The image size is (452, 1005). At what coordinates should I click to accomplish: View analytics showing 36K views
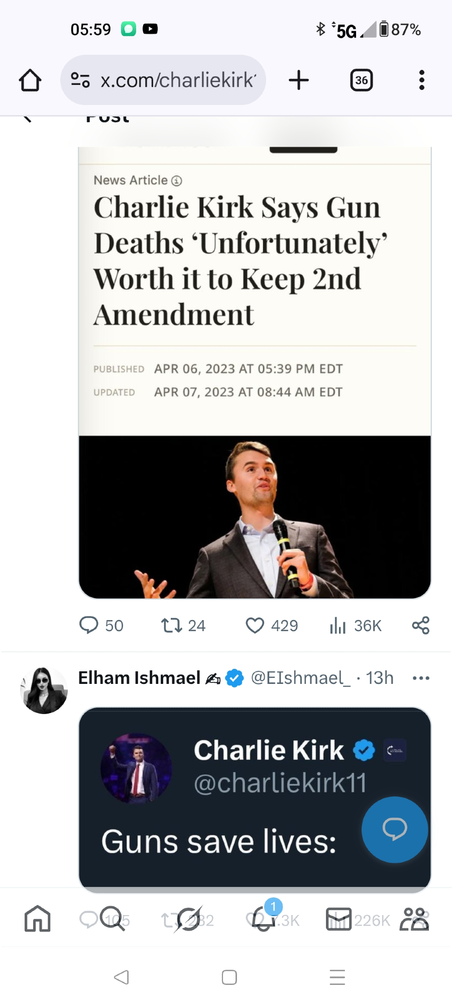click(338, 626)
